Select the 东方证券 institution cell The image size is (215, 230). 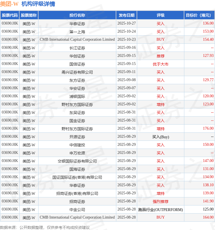[77, 80]
